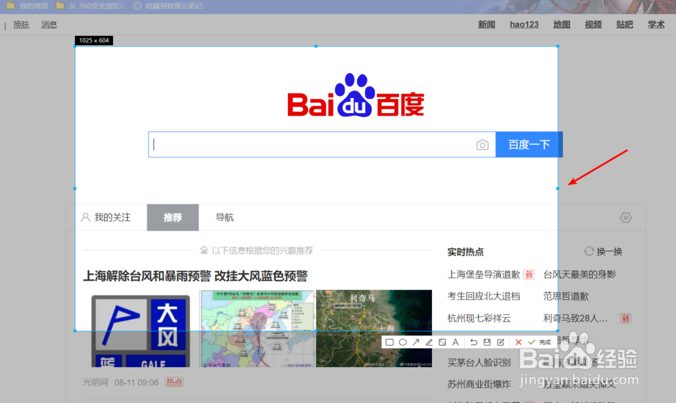
Task: Click the Baidu logo
Action: pos(356,95)
